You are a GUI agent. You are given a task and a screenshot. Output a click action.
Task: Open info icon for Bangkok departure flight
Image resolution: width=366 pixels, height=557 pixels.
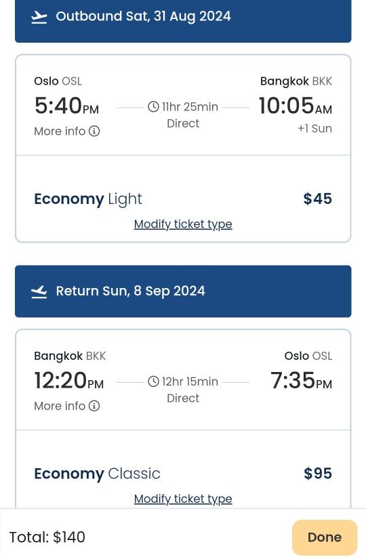(94, 406)
